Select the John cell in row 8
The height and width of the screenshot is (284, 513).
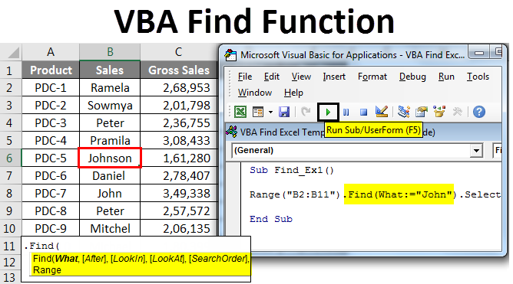(x=110, y=194)
